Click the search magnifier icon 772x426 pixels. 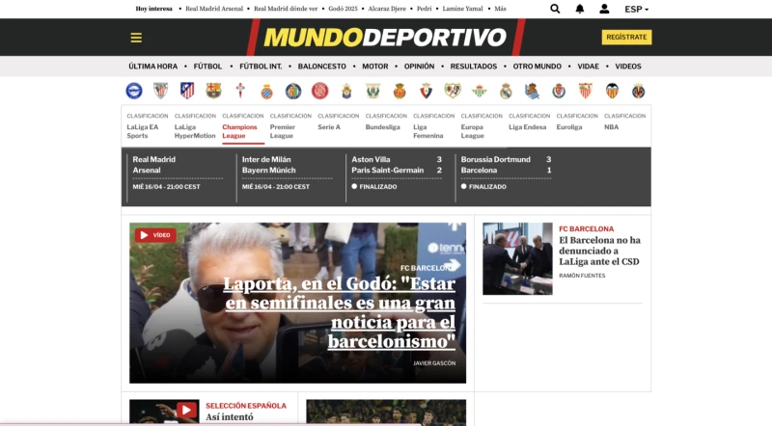[x=555, y=9]
